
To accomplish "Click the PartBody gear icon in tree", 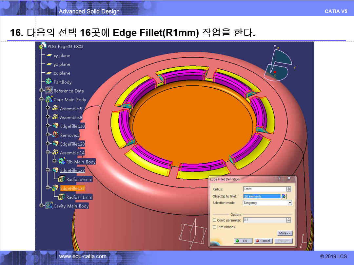I will pyautogui.click(x=49, y=82).
